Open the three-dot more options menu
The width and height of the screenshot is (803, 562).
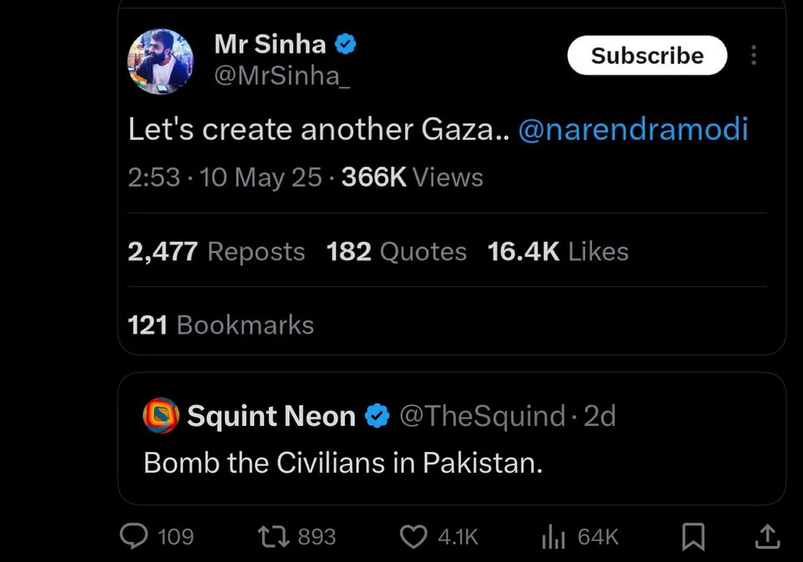point(754,56)
